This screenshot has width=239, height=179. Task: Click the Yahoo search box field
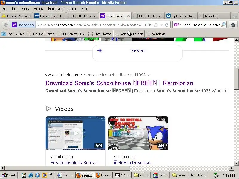(x=201, y=25)
